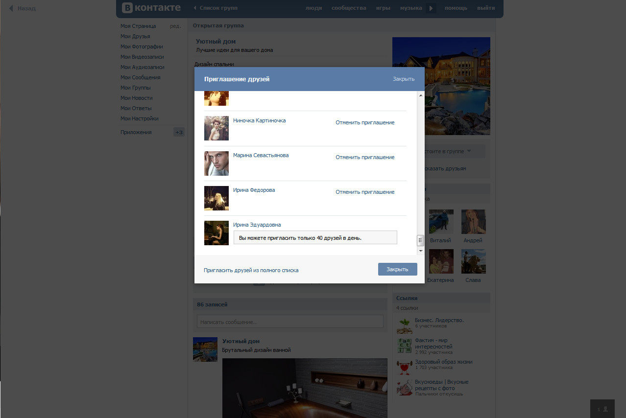This screenshot has height=418, width=626.
Task: Open Мои Сообщения in sidebar
Action: 140,77
